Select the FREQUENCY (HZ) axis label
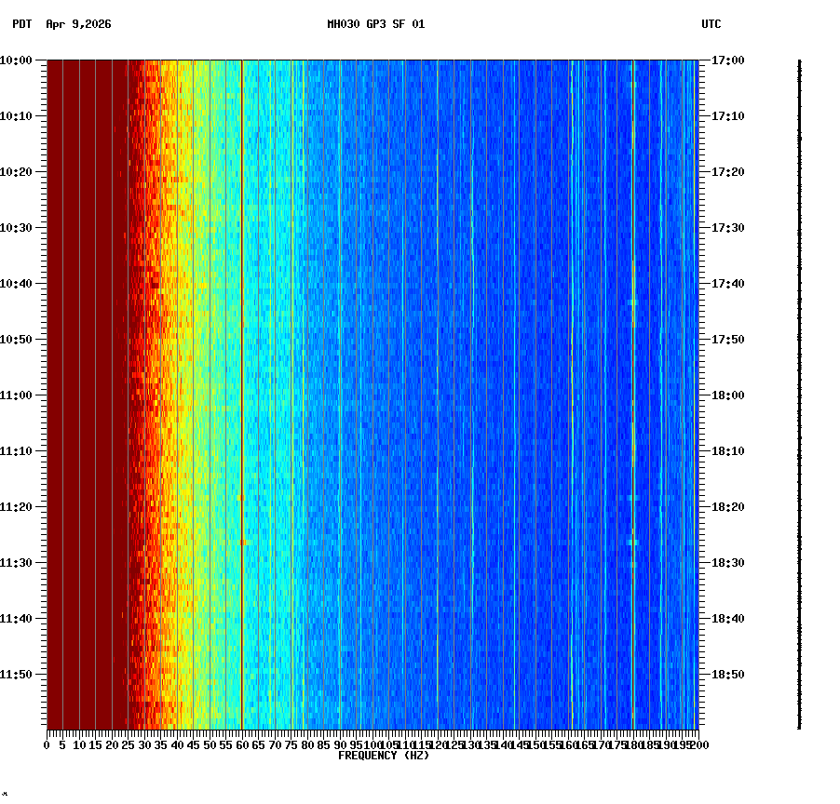840x804 pixels. [x=384, y=755]
